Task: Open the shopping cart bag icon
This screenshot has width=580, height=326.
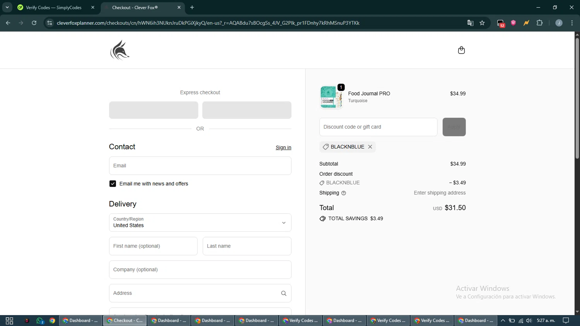Action: tap(461, 50)
